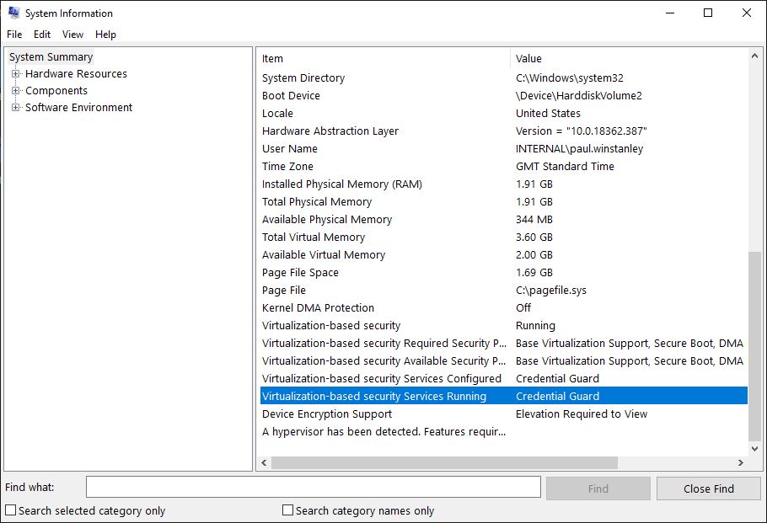Open the File menu
This screenshot has width=767, height=523.
[13, 34]
